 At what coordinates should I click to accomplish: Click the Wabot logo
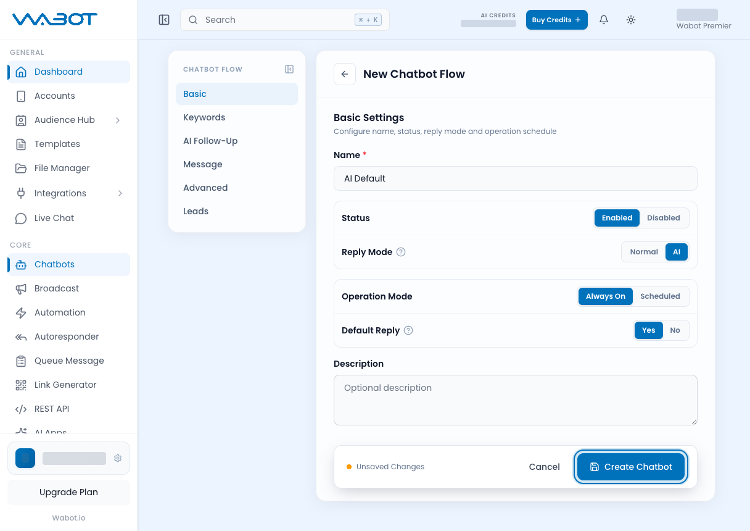pos(55,19)
